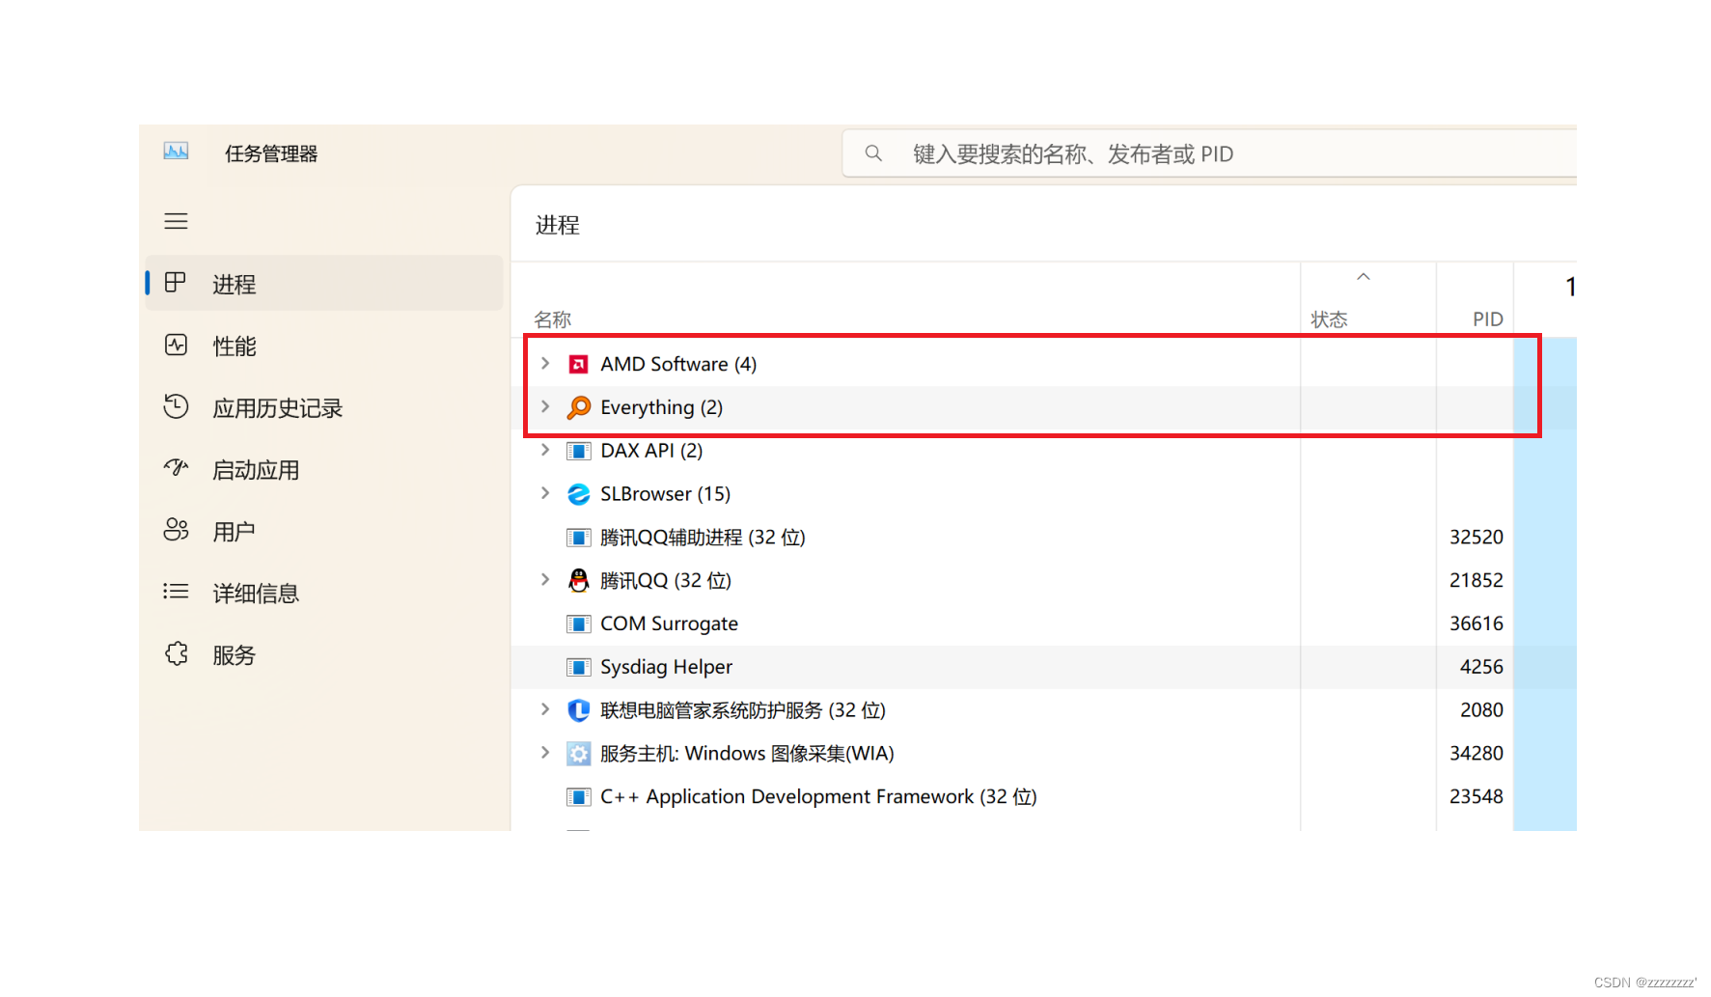The height and width of the screenshot is (997, 1711).
Task: Click the PID value 23548
Action: coord(1476,797)
